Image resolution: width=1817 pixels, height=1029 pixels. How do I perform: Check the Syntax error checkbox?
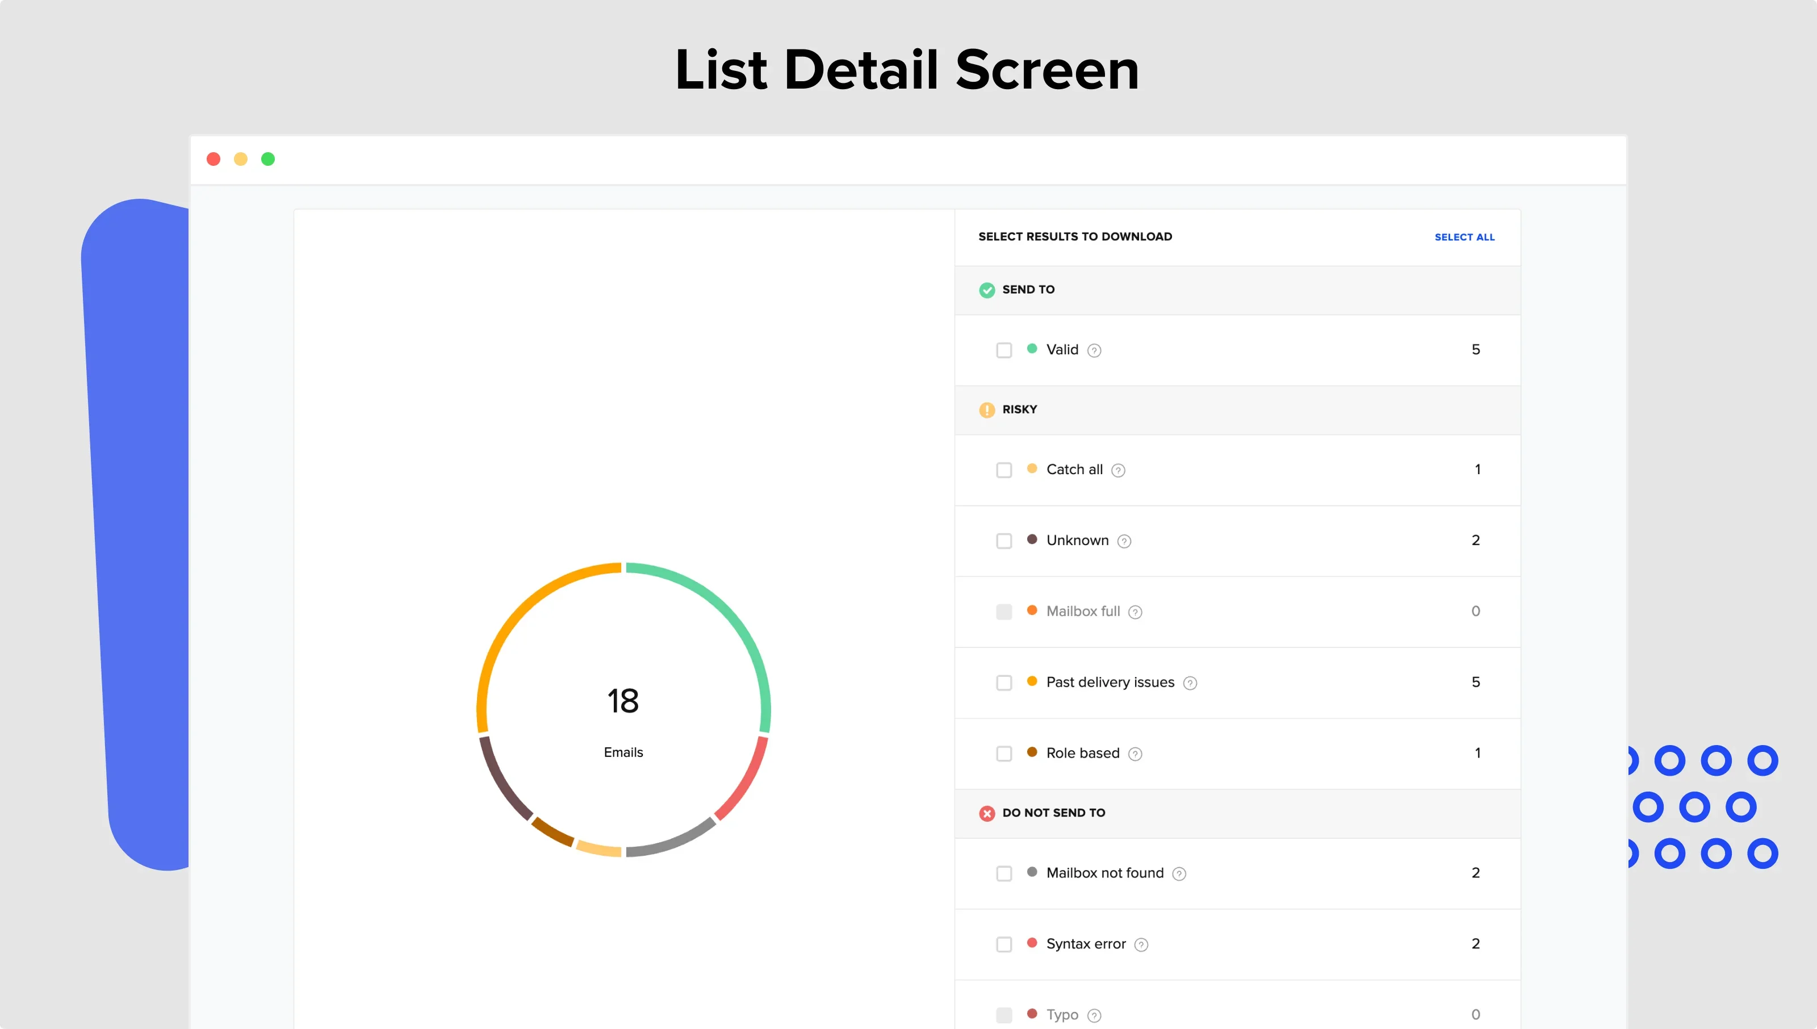(1004, 944)
